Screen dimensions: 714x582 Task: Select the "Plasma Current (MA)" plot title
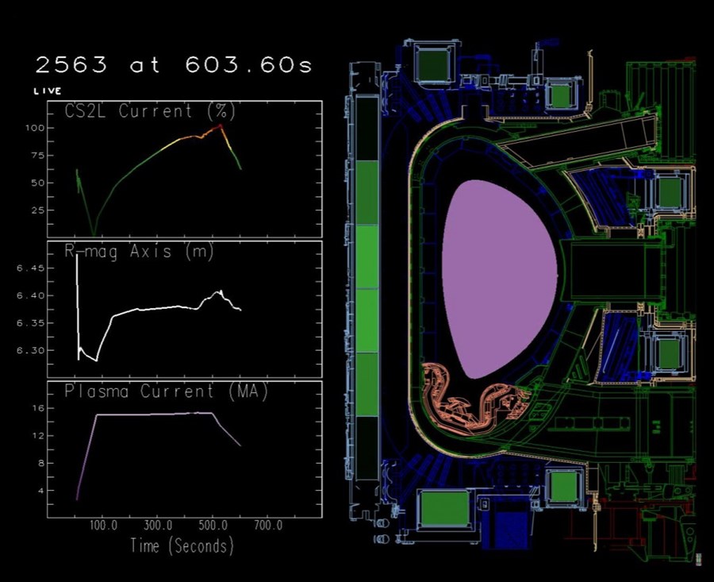point(167,391)
